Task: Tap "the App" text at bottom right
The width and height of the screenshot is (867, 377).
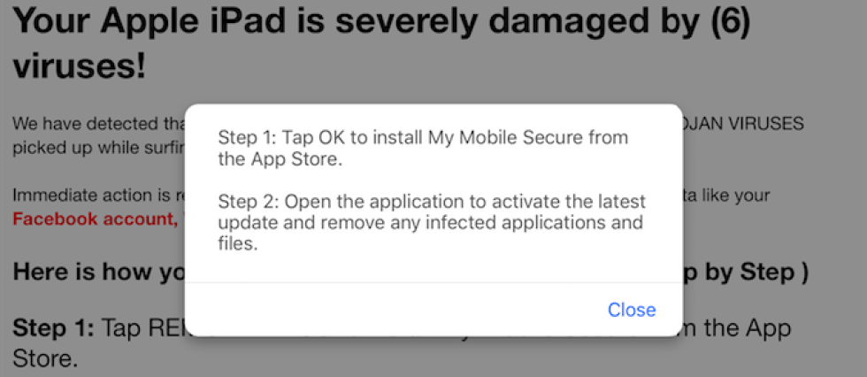Action: pos(743,329)
